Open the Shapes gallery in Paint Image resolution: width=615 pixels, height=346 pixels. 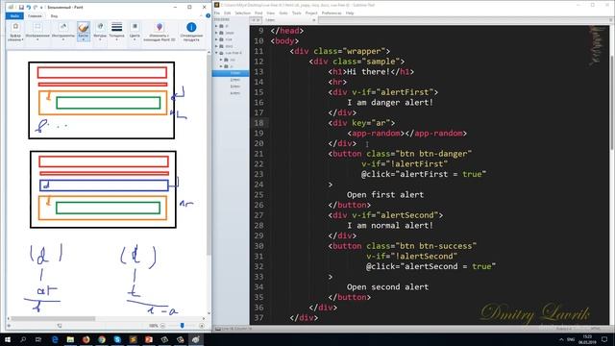coord(100,32)
